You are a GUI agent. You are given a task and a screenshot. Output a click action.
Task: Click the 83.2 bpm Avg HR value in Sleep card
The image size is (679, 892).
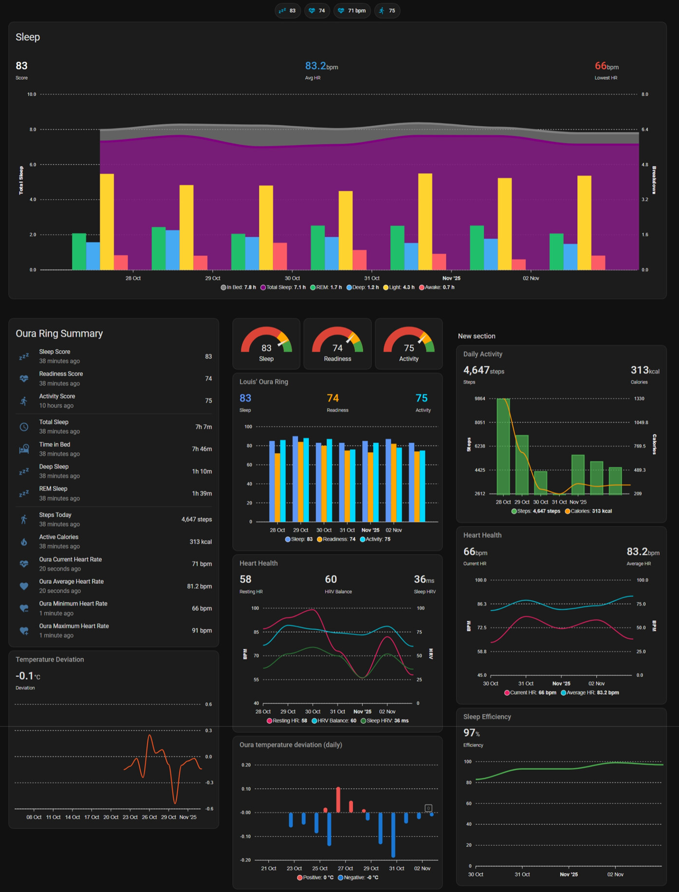tap(321, 66)
